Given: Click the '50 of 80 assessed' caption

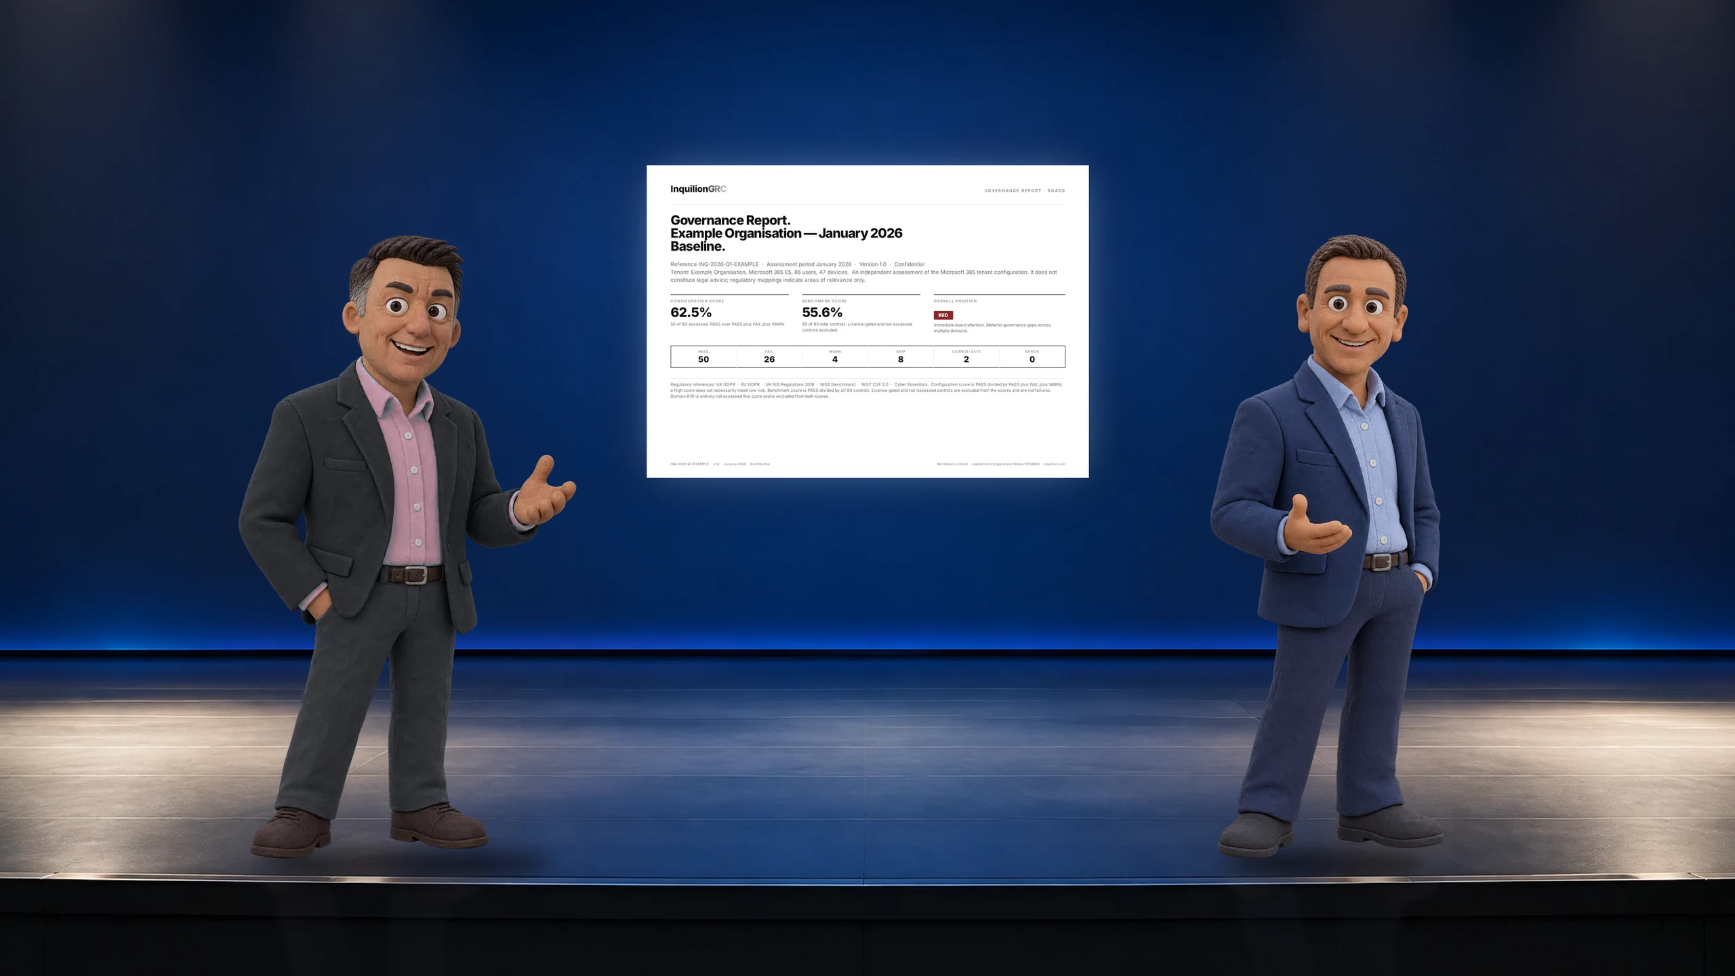Looking at the screenshot, I should 728,325.
